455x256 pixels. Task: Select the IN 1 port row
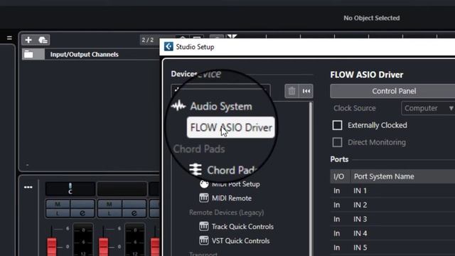(392, 191)
